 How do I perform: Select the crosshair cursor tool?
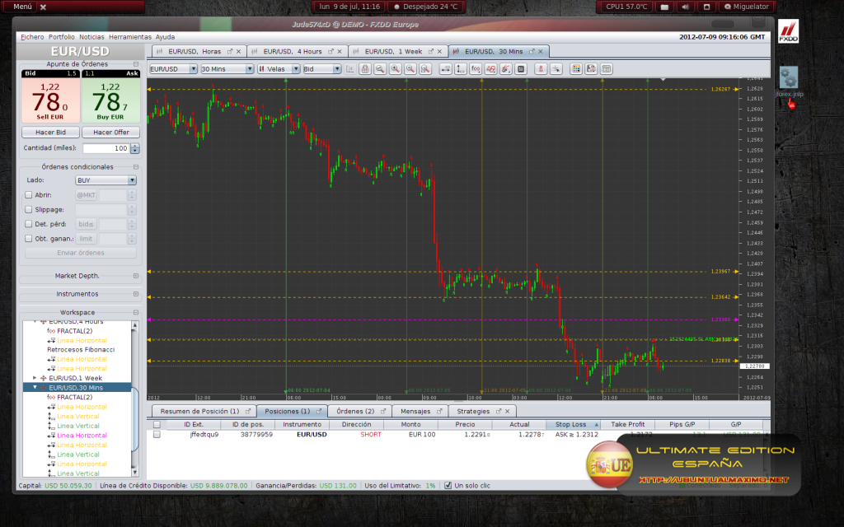[x=556, y=69]
